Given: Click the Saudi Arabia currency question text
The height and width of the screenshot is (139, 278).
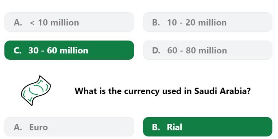Looking at the screenshot, I should click(x=163, y=91).
